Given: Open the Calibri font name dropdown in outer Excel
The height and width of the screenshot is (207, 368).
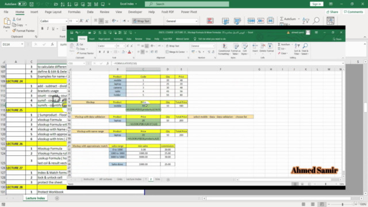Looking at the screenshot, I should (x=66, y=21).
